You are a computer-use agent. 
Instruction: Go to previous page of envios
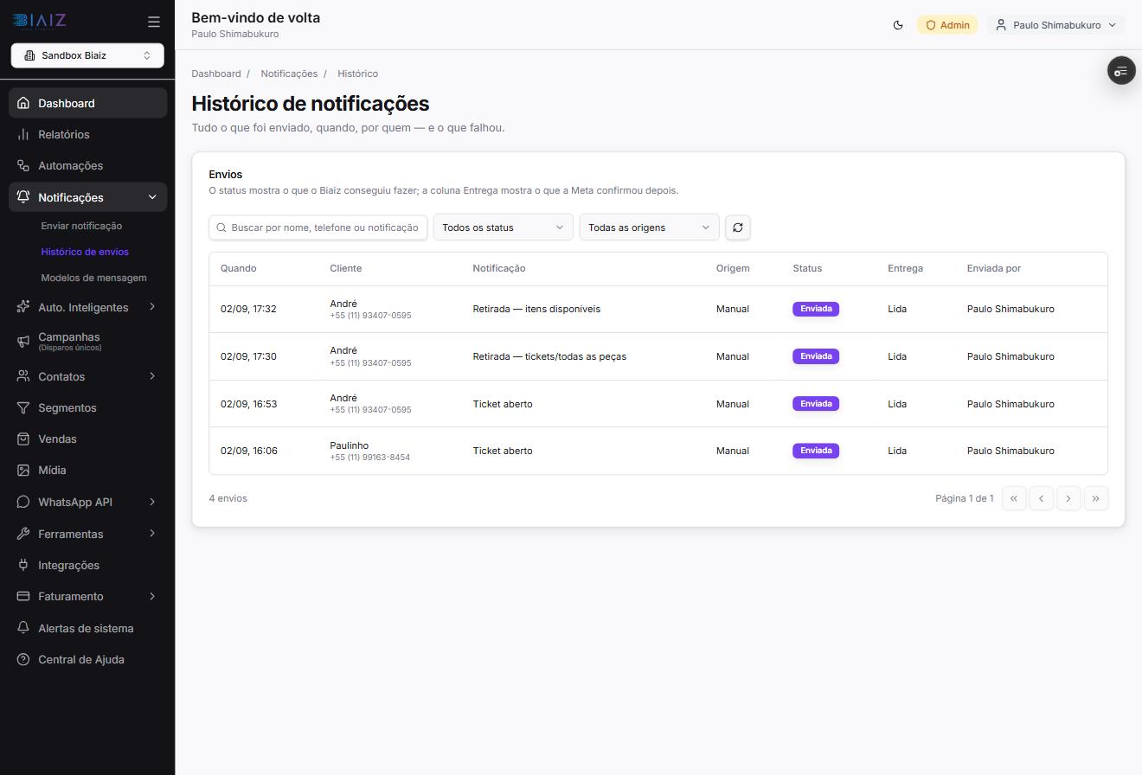[x=1041, y=498]
